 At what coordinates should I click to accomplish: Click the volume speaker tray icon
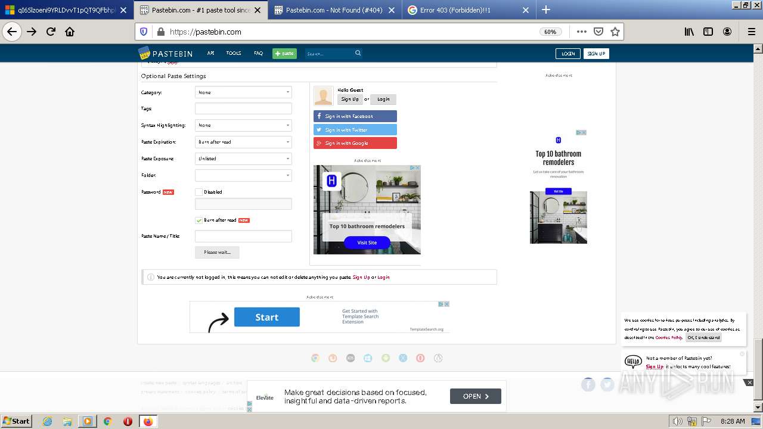(677, 421)
